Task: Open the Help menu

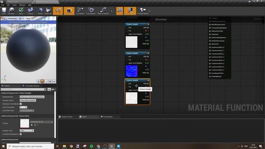Action: pyautogui.click(x=29, y=5)
